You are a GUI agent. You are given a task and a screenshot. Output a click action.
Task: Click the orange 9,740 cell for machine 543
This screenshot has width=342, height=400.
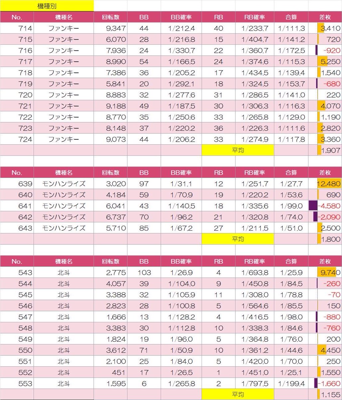tap(328, 272)
